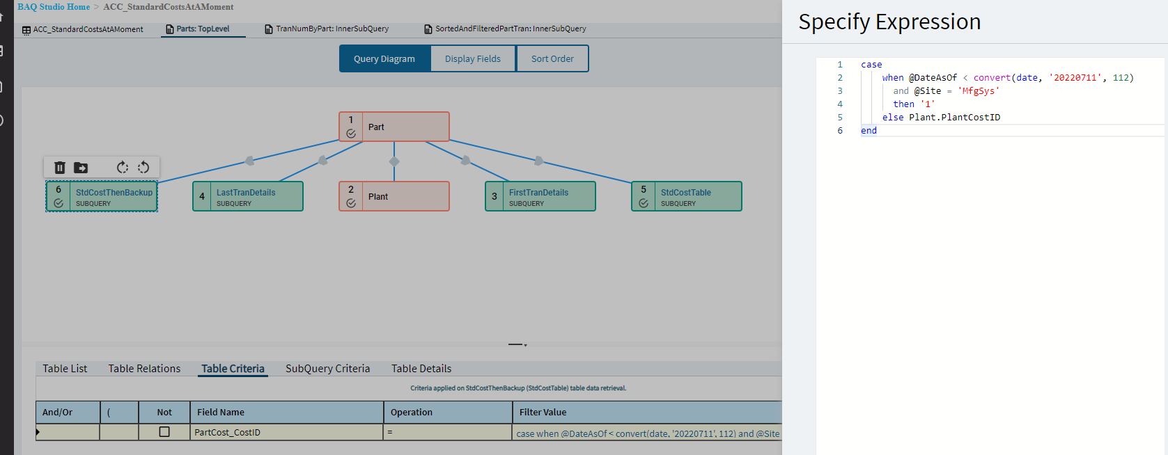
Task: Select the Plant table node
Action: point(394,196)
